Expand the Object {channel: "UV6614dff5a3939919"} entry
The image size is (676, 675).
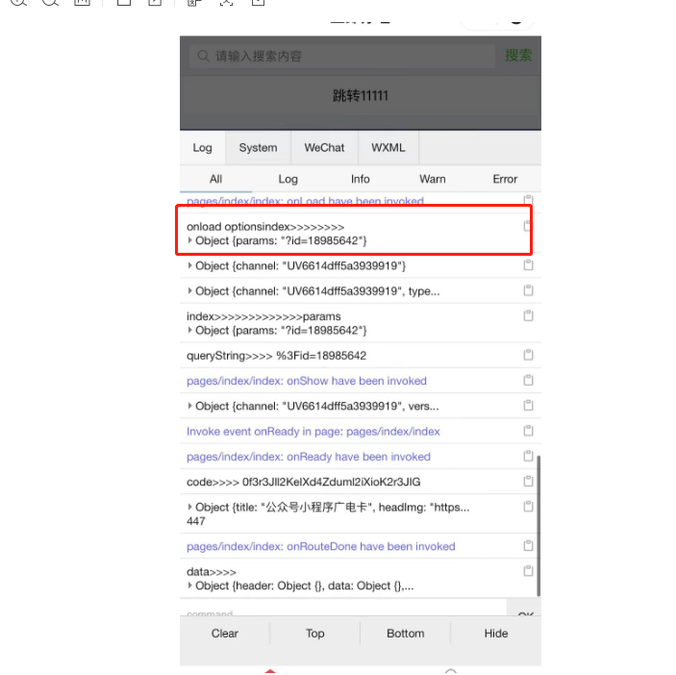pyautogui.click(x=189, y=265)
